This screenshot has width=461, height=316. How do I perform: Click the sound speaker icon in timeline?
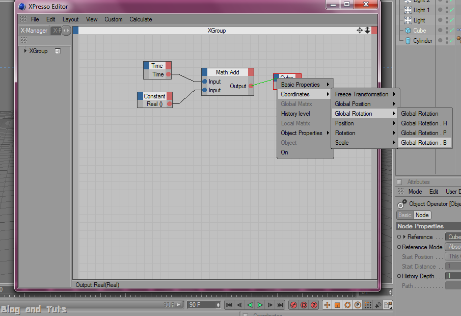pos(378,305)
